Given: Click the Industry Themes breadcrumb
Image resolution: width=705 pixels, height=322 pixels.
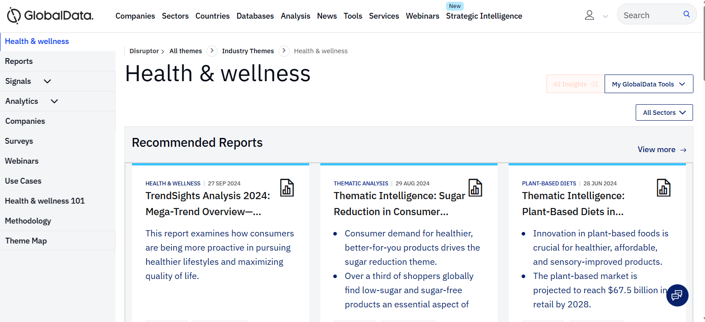Looking at the screenshot, I should tap(248, 51).
